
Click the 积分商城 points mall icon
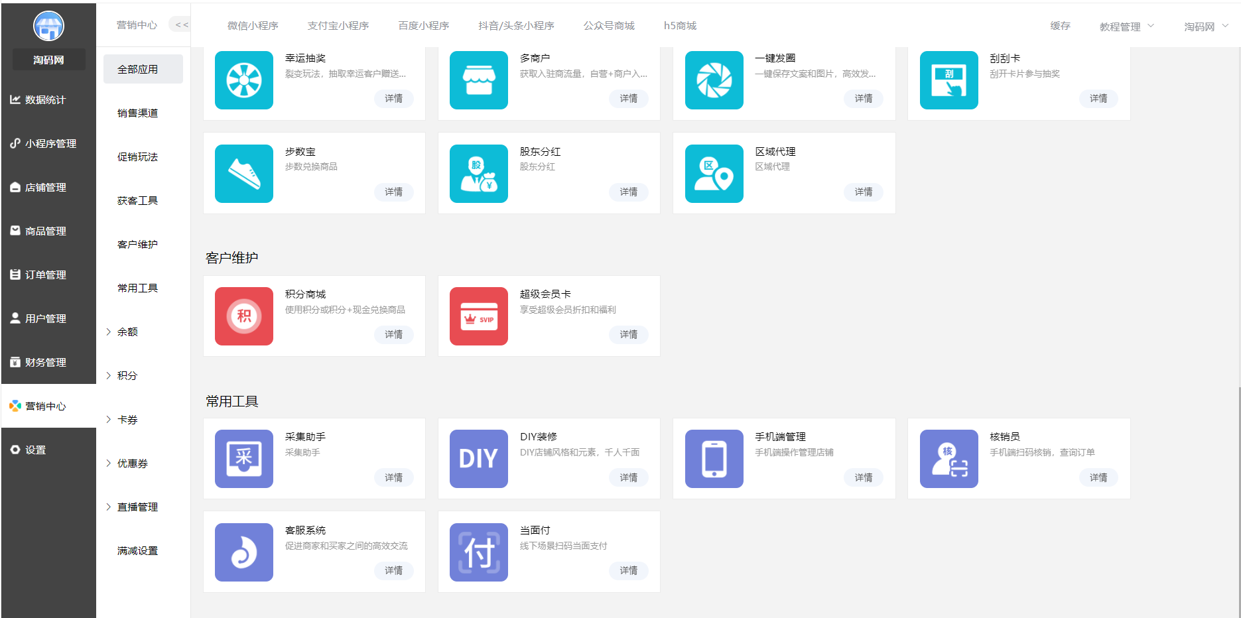pyautogui.click(x=243, y=316)
